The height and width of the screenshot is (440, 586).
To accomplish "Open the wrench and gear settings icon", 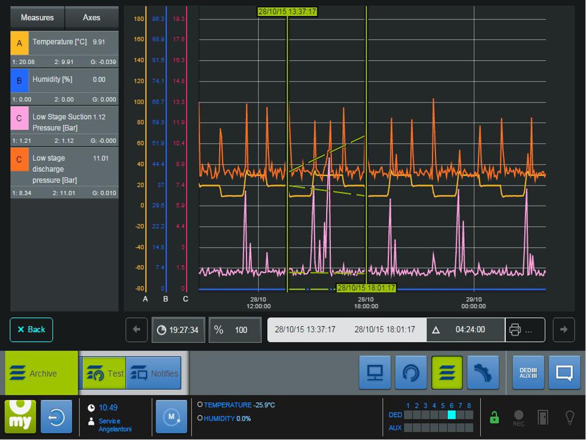I will 483,372.
